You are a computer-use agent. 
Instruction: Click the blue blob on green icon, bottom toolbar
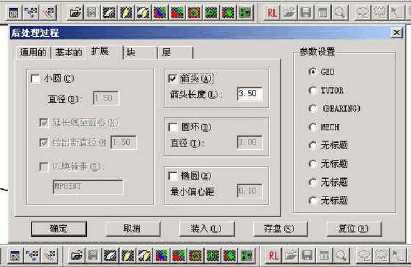tap(161, 255)
